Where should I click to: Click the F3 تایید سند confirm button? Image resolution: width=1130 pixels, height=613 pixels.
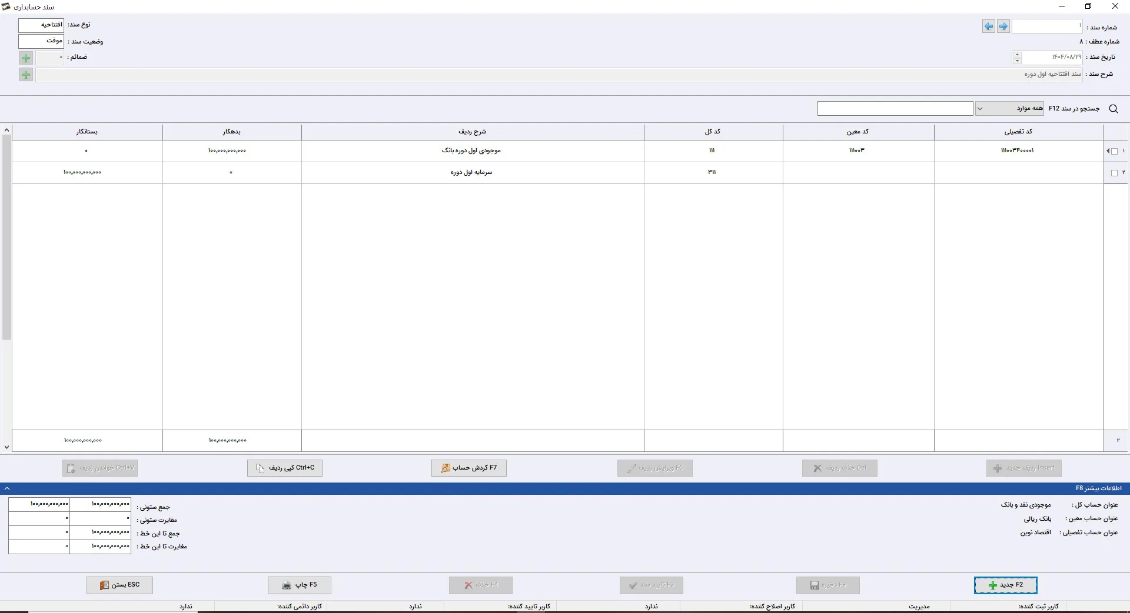652,585
